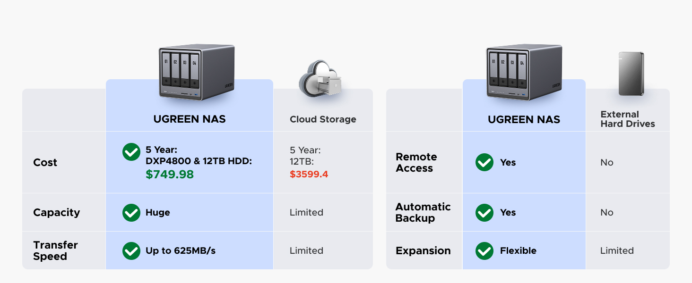Viewport: 692px width, 283px height.
Task: Click the green $749.98 price
Action: 170,175
